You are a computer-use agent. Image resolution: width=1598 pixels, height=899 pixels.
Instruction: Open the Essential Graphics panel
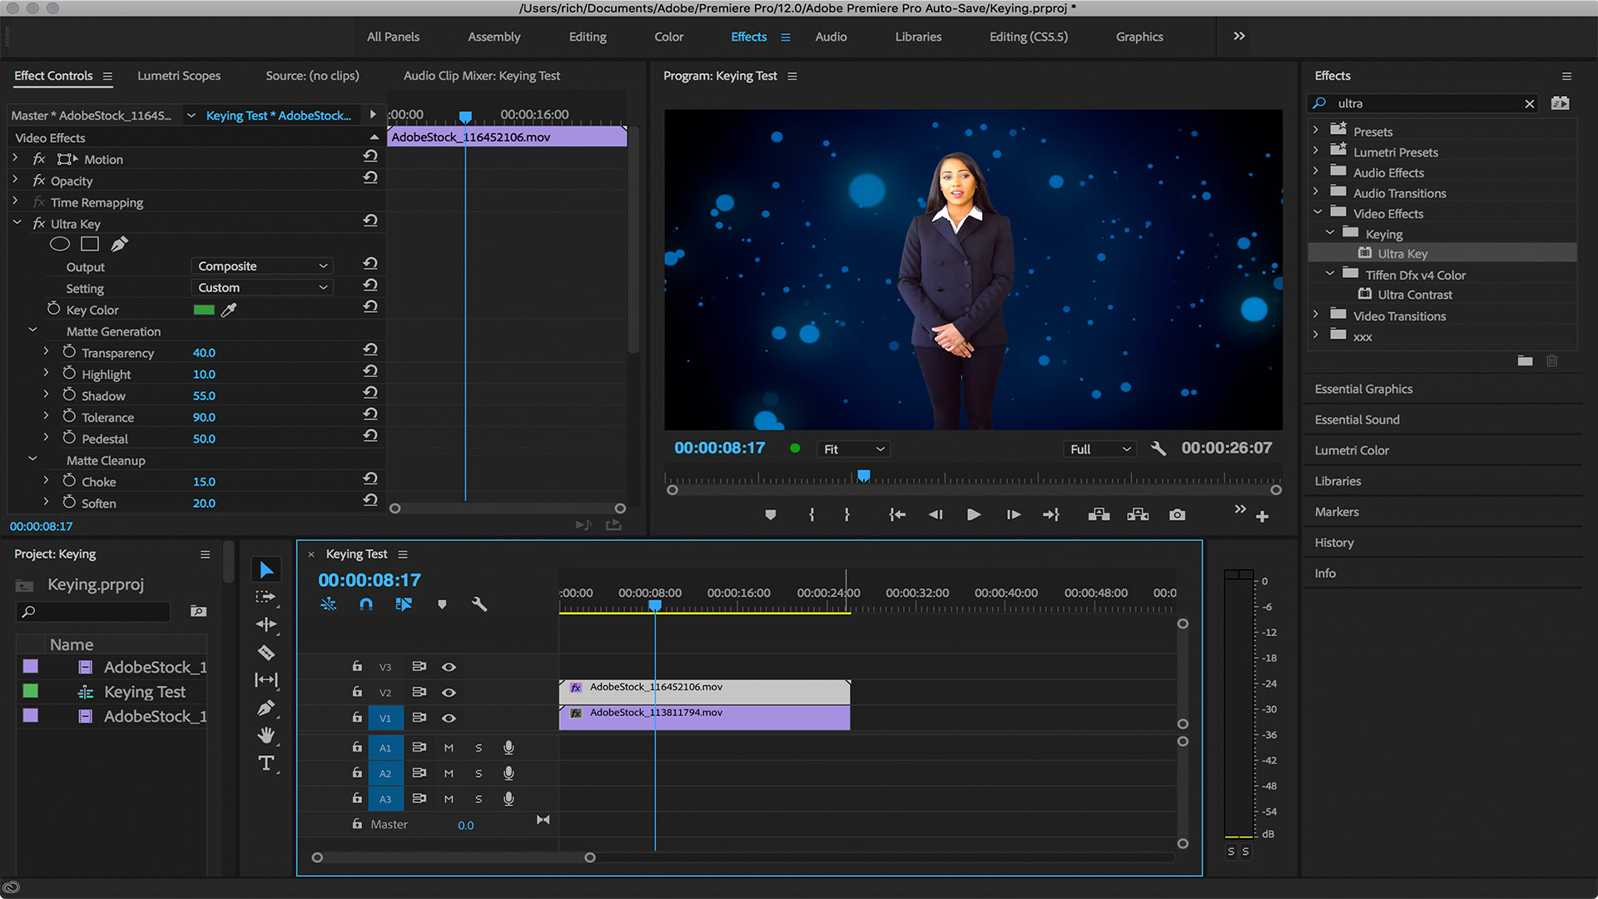[1363, 389]
